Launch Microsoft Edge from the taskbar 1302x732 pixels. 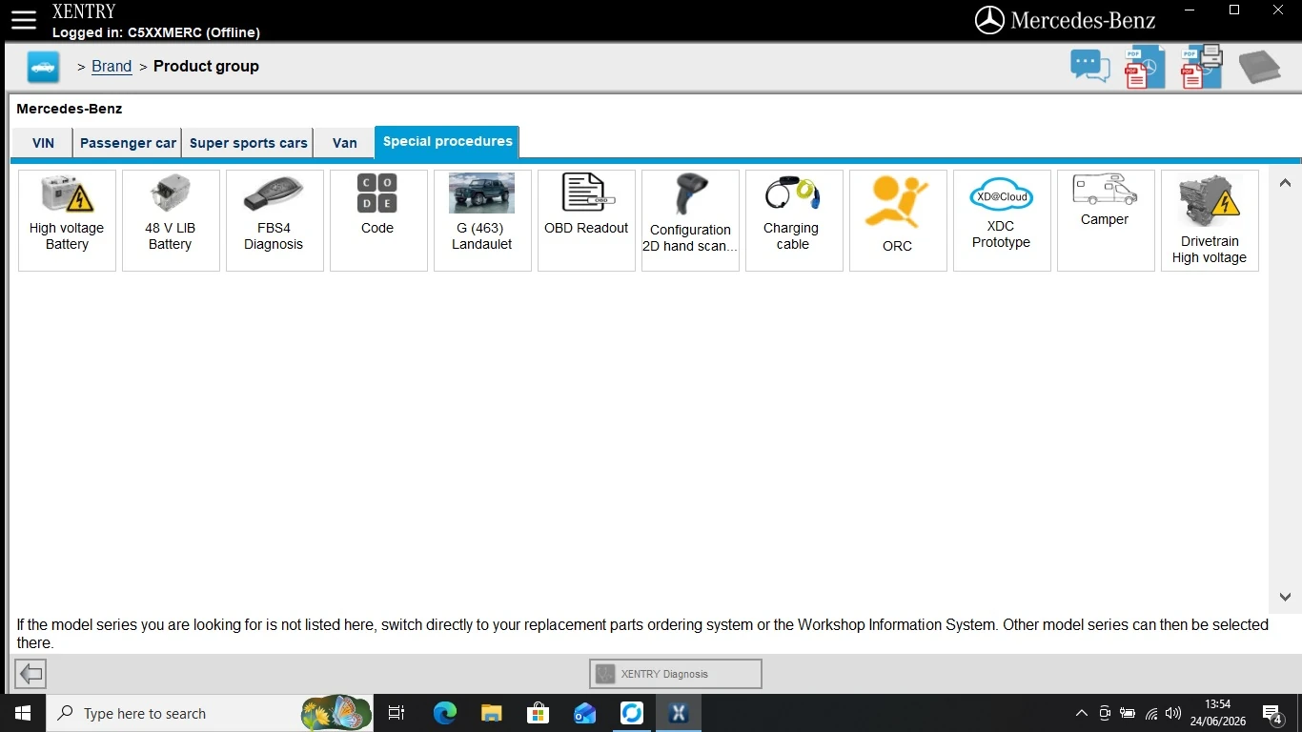444,713
